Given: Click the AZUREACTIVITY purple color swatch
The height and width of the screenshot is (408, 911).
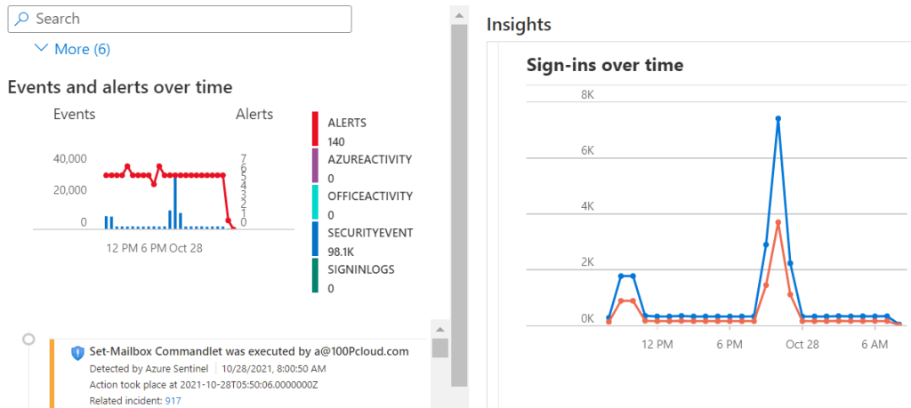Looking at the screenshot, I should click(x=315, y=165).
